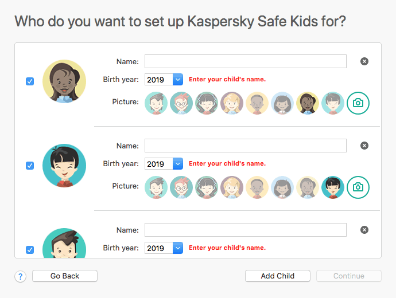The image size is (396, 298).
Task: Remove the second child entry
Action: click(x=364, y=146)
